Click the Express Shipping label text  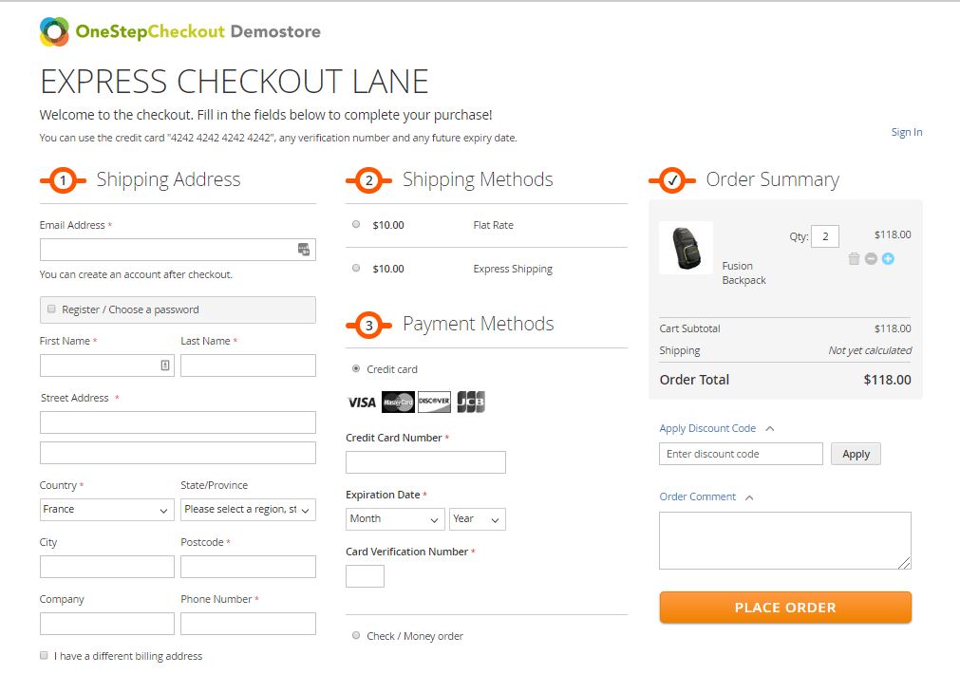(513, 269)
